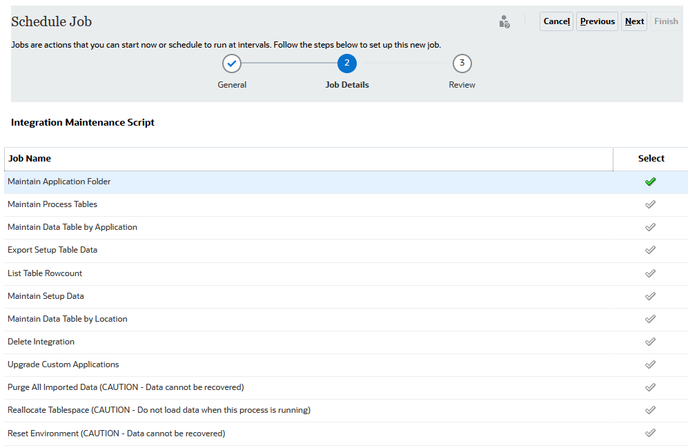Image resolution: width=688 pixels, height=448 pixels.
Task: Click the Select column header
Action: (x=651, y=159)
